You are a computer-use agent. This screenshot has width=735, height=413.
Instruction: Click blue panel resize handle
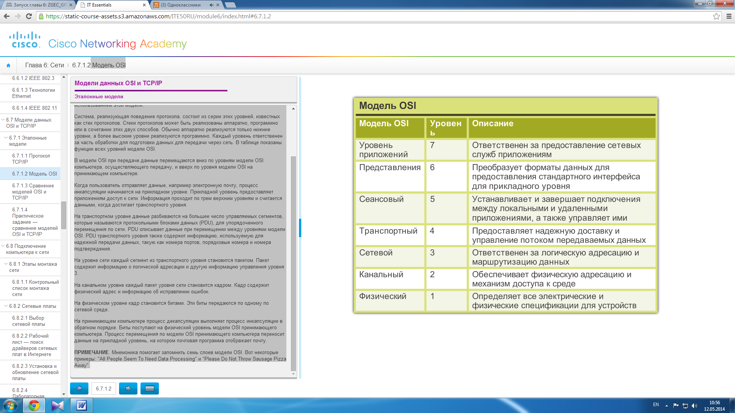click(x=300, y=228)
